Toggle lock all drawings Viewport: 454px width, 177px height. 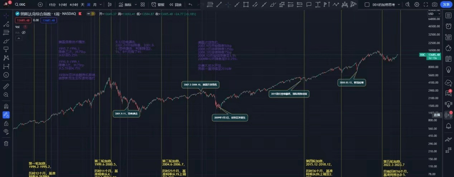click(6, 123)
